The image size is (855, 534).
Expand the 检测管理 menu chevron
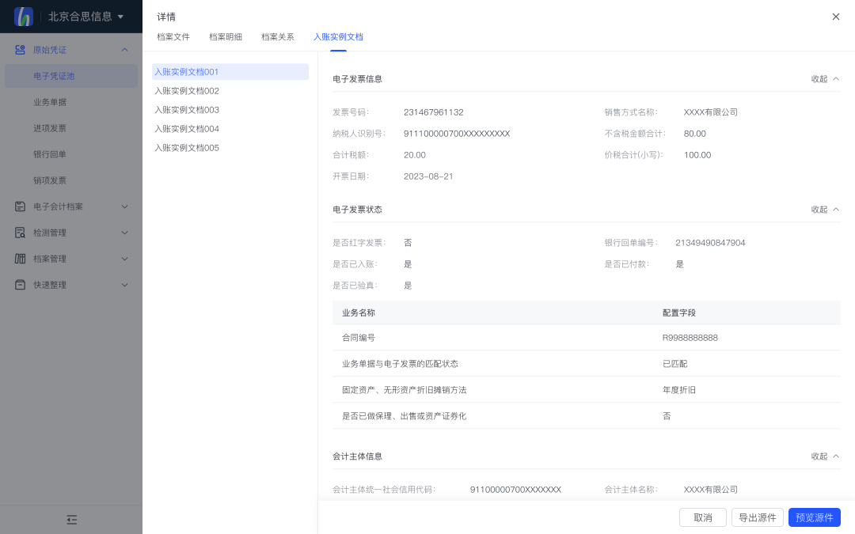click(x=124, y=233)
